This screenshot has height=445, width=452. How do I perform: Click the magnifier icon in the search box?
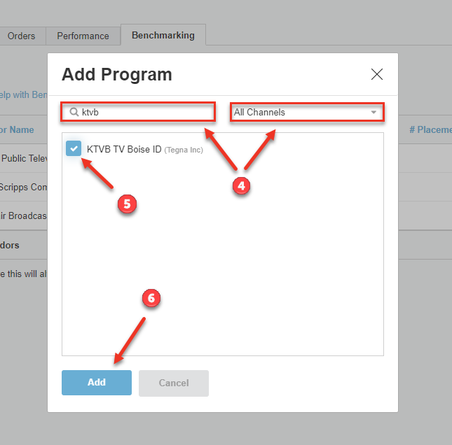[x=73, y=112]
